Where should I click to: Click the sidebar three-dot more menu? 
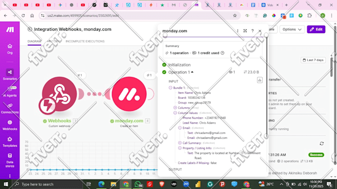[10, 176]
